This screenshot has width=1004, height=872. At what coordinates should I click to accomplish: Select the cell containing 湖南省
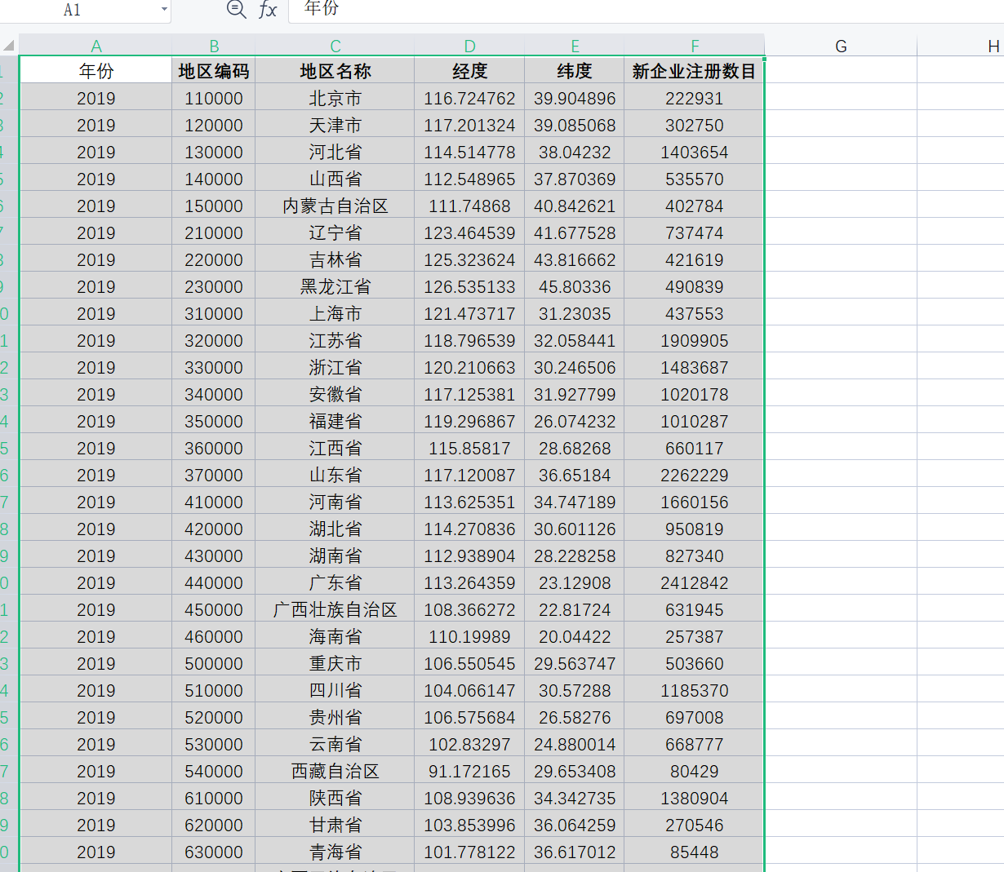[x=335, y=556]
